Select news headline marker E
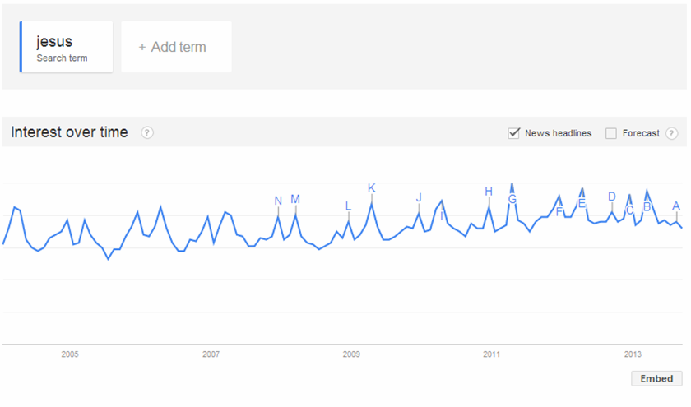The height and width of the screenshot is (407, 691). [582, 204]
